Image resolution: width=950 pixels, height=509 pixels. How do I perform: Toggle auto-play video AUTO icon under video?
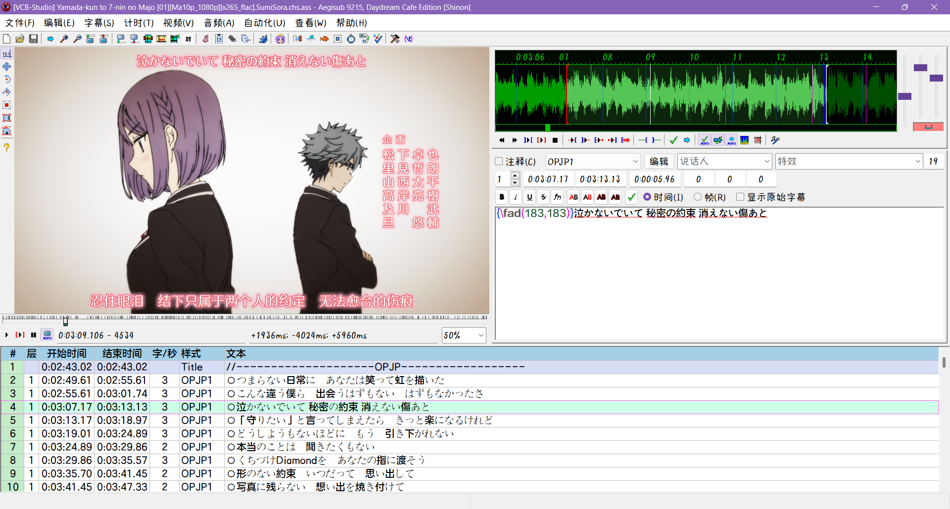(47, 335)
